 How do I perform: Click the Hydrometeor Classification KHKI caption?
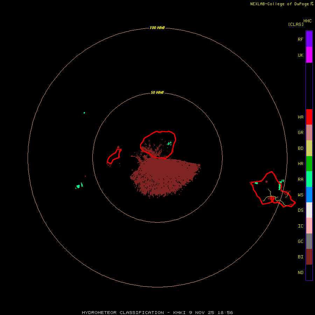coord(157,313)
